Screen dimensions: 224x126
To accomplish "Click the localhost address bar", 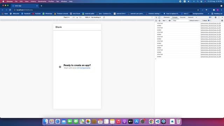I will click(105, 10).
